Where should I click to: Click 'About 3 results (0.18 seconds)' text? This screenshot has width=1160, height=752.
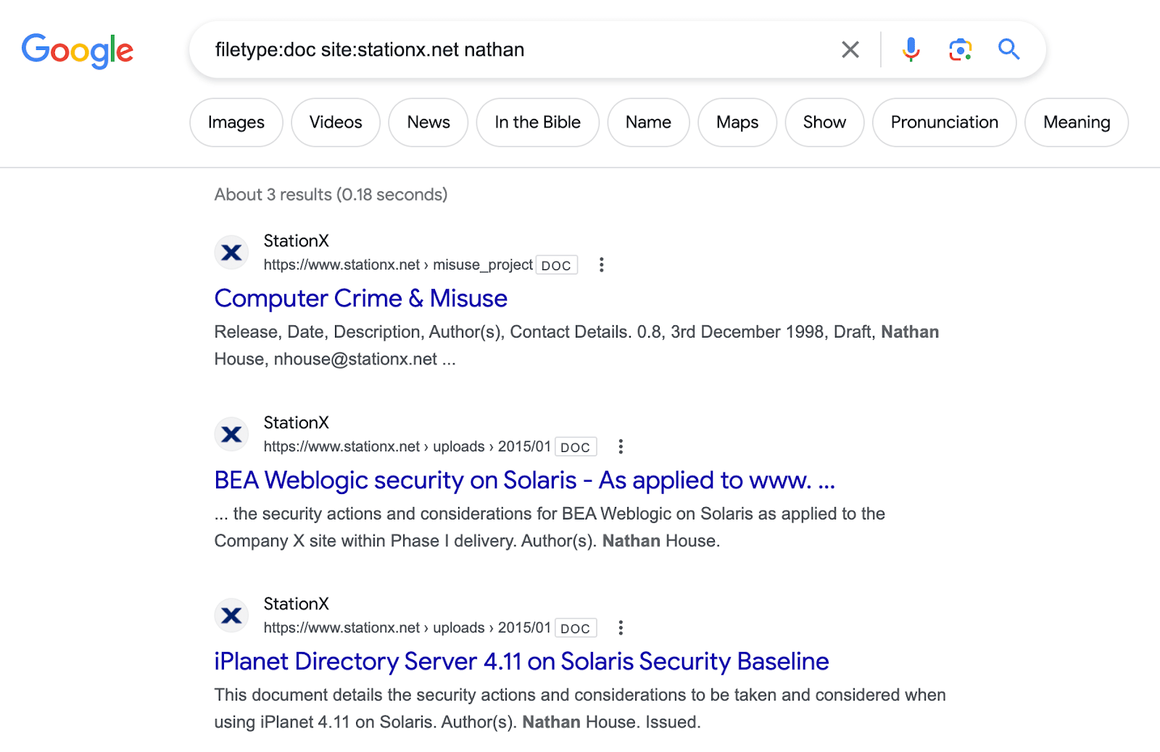pos(331,195)
